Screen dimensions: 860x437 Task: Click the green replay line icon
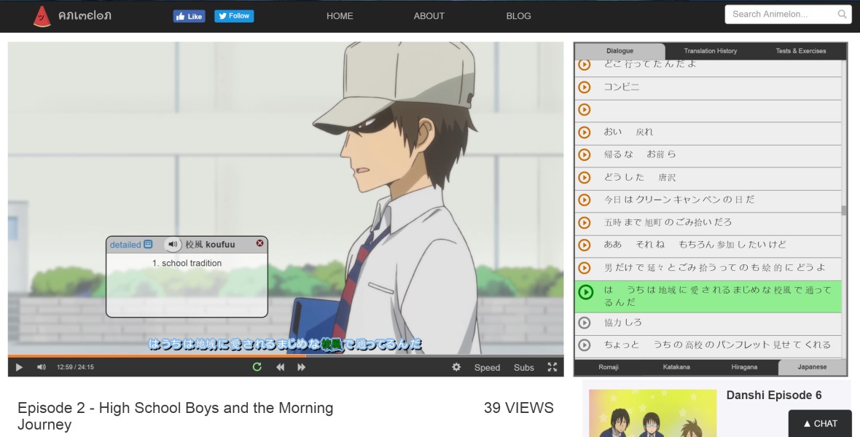click(x=257, y=367)
